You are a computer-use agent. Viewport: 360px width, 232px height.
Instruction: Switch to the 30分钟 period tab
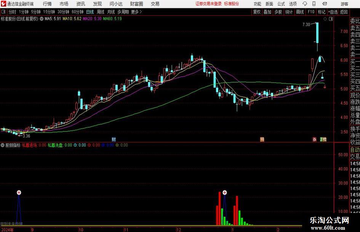[63, 12]
